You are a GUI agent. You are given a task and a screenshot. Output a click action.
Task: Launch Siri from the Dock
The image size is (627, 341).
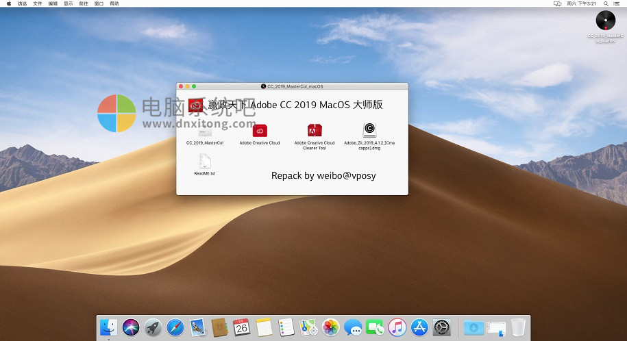pyautogui.click(x=130, y=327)
